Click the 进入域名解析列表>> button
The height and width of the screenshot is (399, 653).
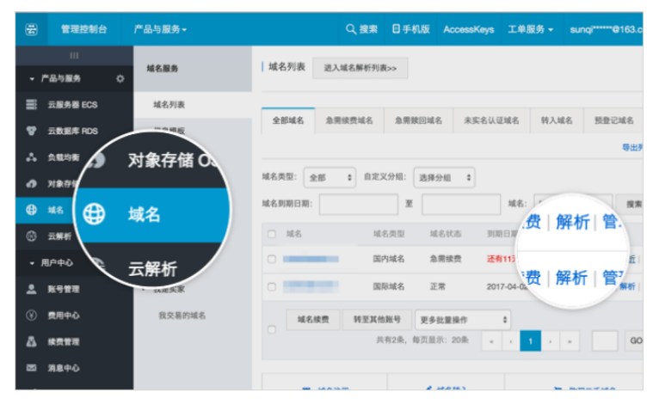point(360,68)
